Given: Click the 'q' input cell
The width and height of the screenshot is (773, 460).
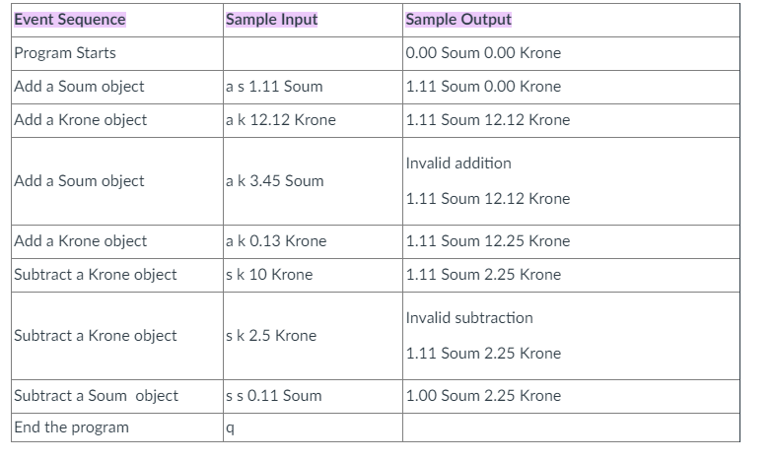Looking at the screenshot, I should click(x=230, y=428).
